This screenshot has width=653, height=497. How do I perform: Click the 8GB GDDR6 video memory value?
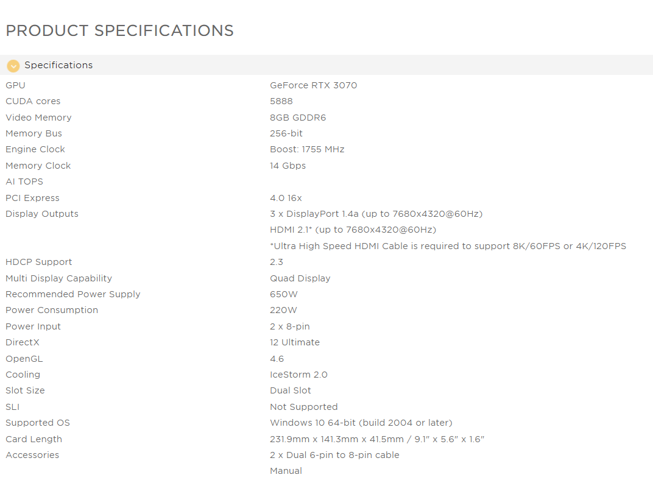click(x=298, y=118)
